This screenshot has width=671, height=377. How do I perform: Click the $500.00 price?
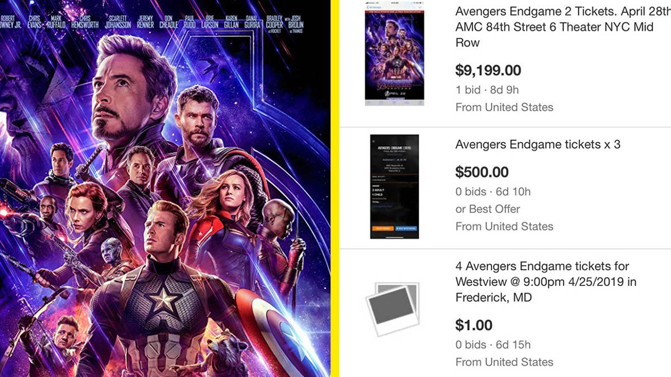(482, 172)
